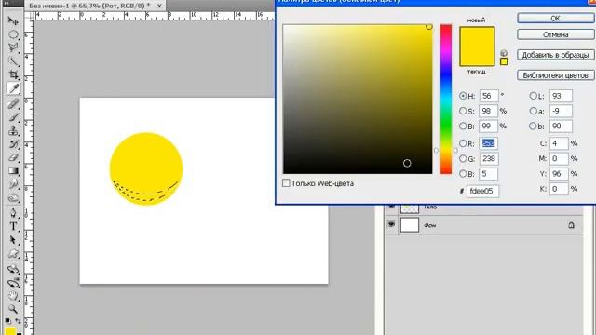Click the L value field showing 93
The height and width of the screenshot is (335, 596).
pyautogui.click(x=561, y=96)
